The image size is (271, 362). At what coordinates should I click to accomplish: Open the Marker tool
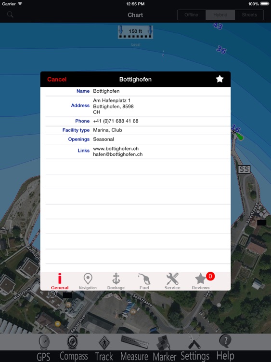(165, 348)
